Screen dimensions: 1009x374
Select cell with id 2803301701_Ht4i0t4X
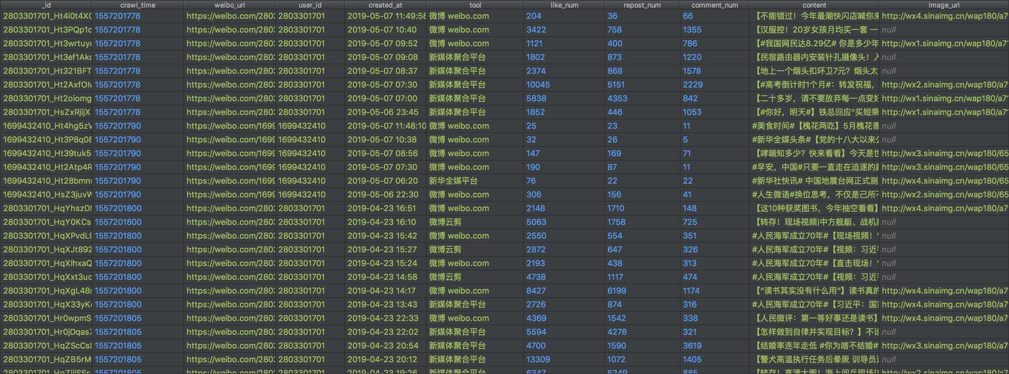(46, 16)
